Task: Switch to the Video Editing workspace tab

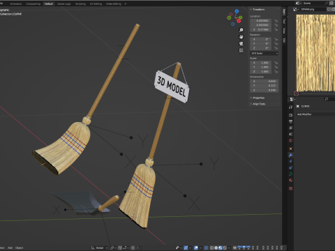Action: 114,3
